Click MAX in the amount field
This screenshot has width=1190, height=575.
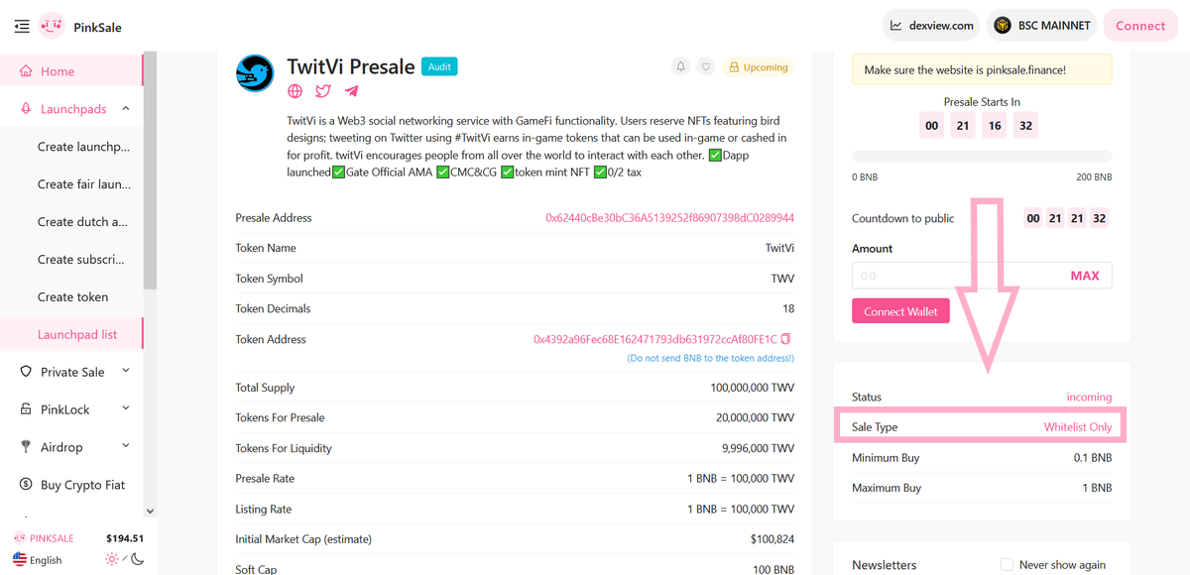point(1085,276)
